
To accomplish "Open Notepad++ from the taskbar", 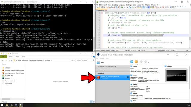I will click(21, 105).
